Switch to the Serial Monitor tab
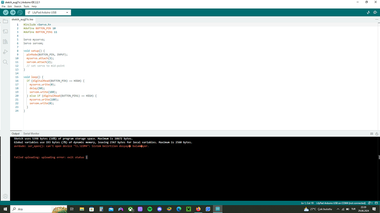Viewport: 380px width, 213px height. click(32, 134)
